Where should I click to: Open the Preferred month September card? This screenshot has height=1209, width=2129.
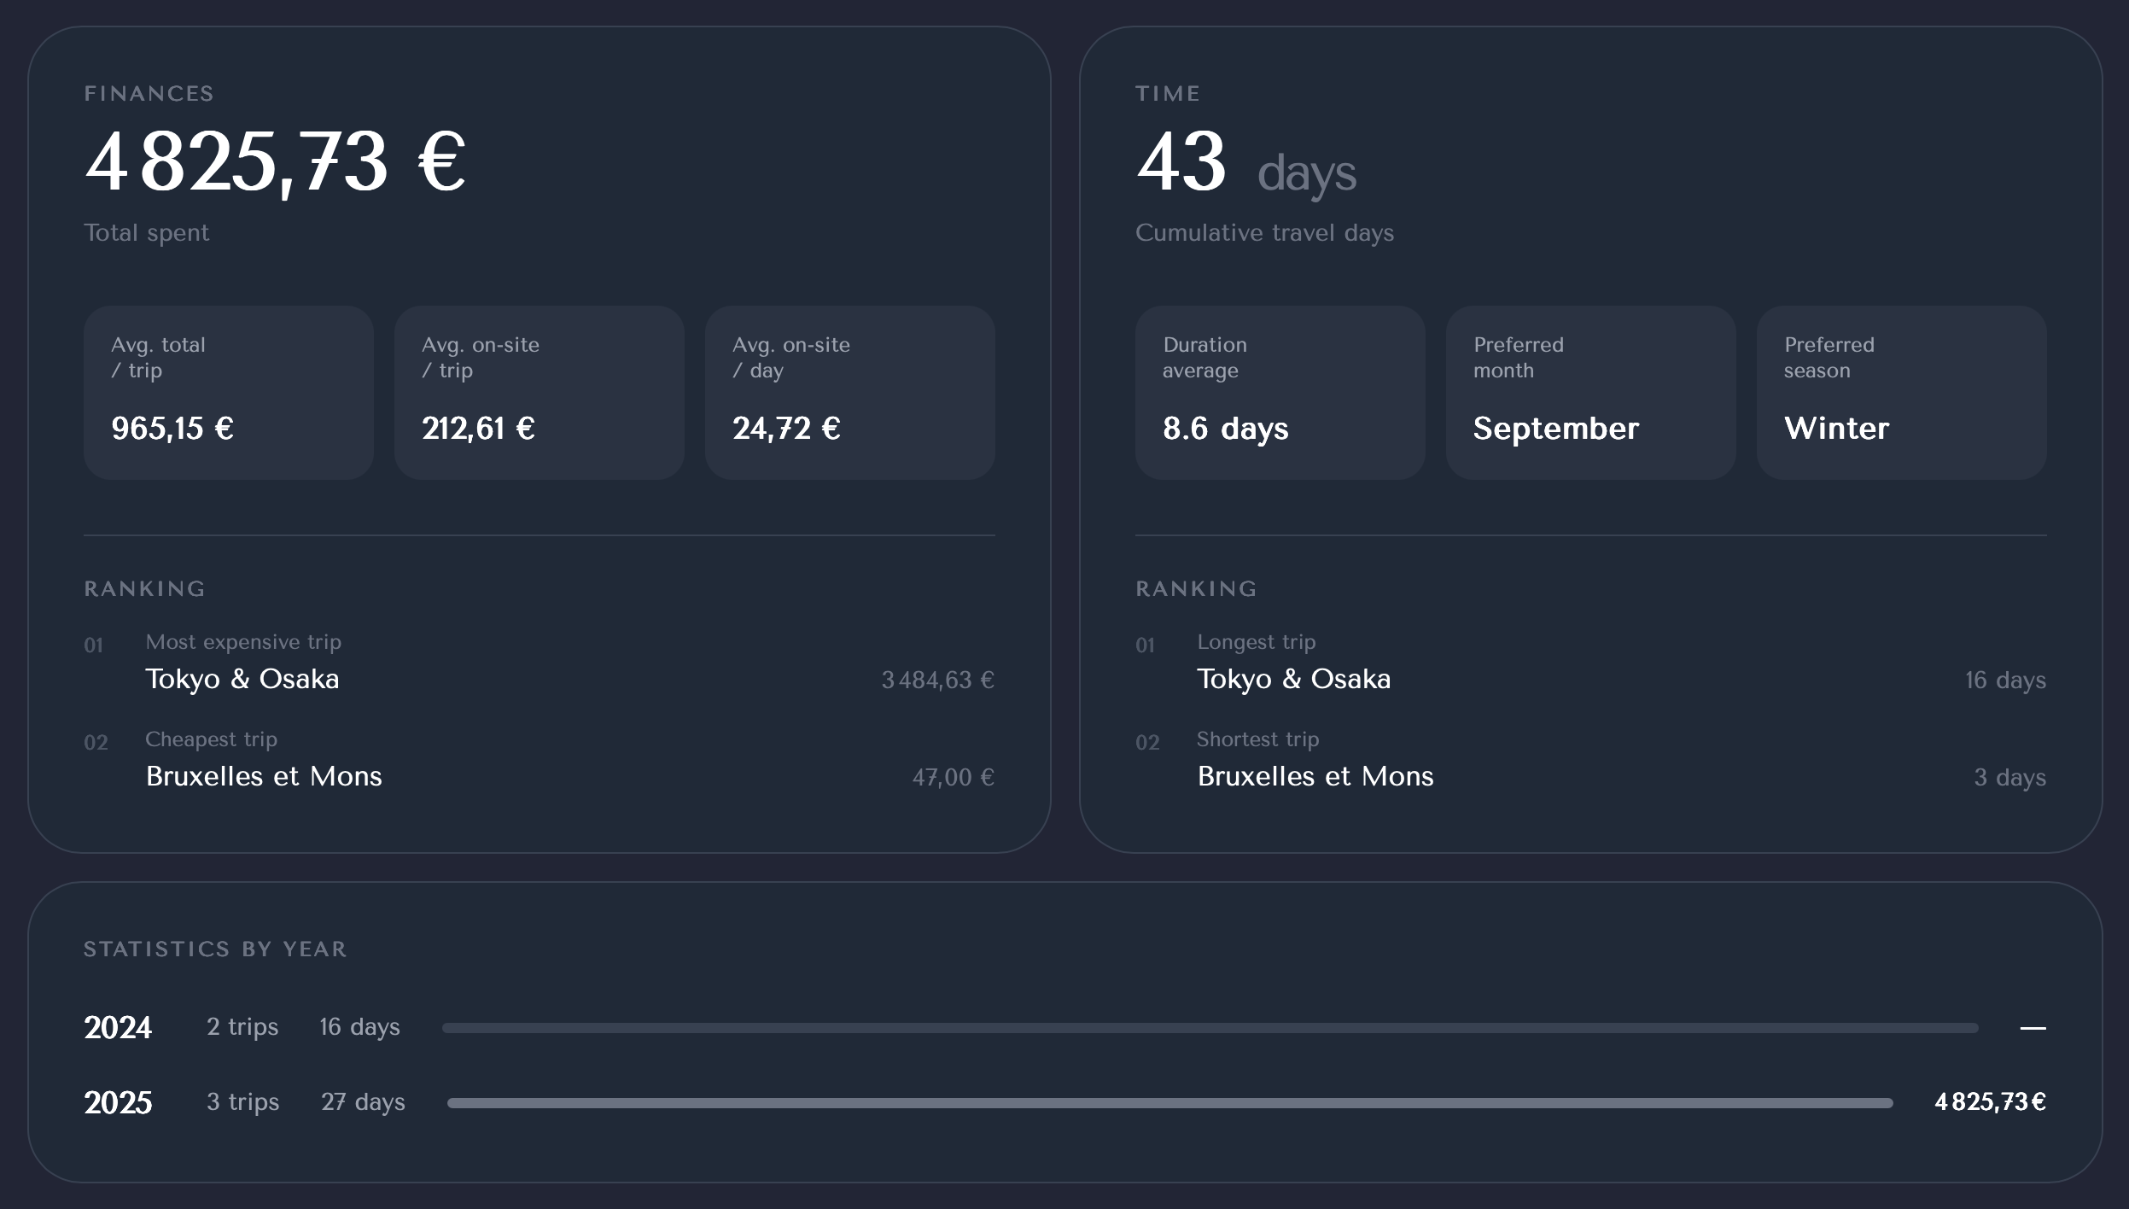point(1590,393)
